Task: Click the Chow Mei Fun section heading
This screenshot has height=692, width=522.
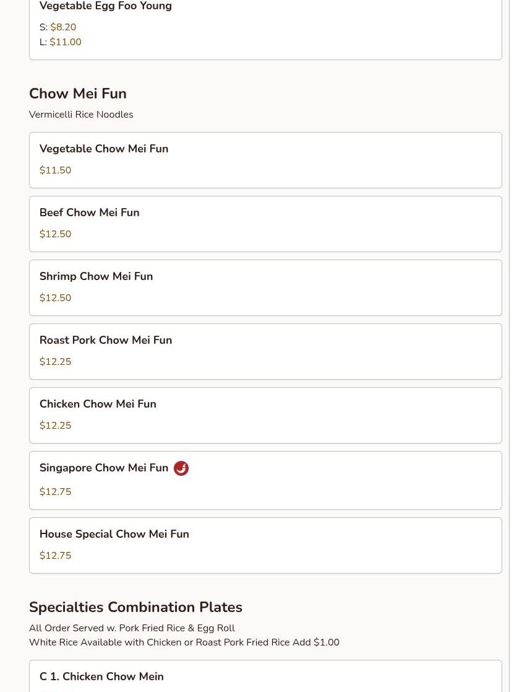Action: click(x=78, y=94)
